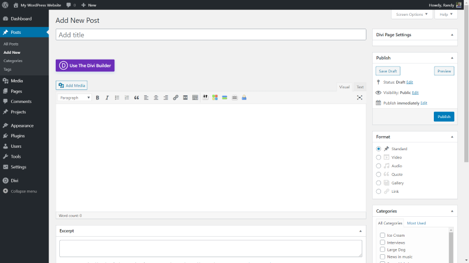Open All Posts submenu item
This screenshot has height=263, width=469.
(x=11, y=44)
